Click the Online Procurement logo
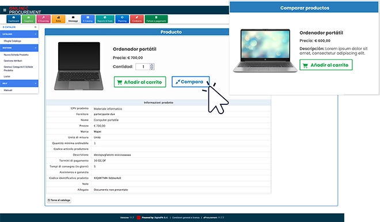This screenshot has width=380, height=222. click(25, 10)
